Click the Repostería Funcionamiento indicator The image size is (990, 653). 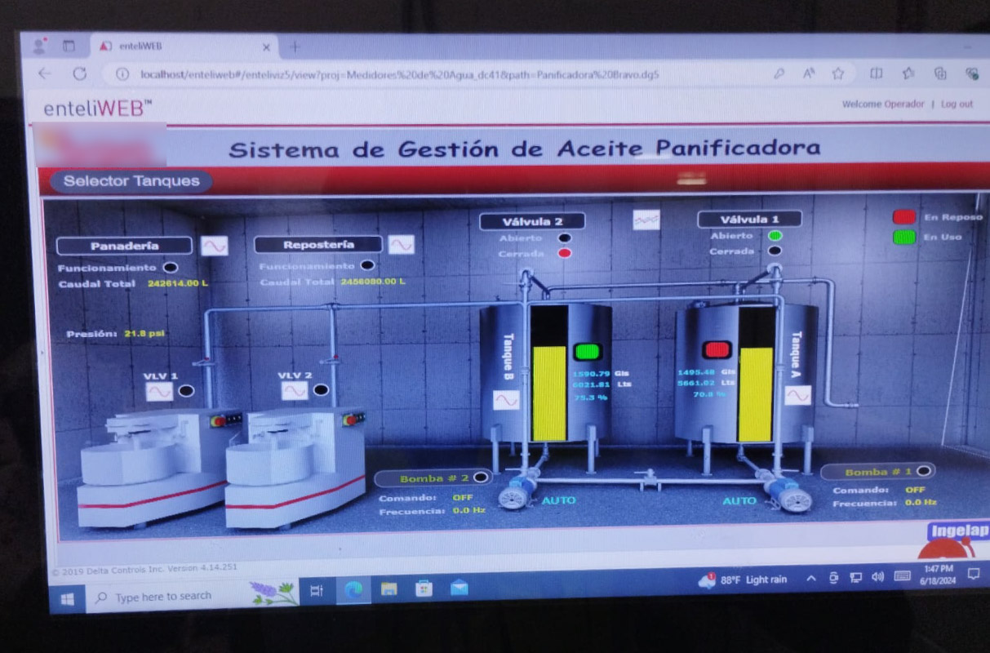coord(367,265)
